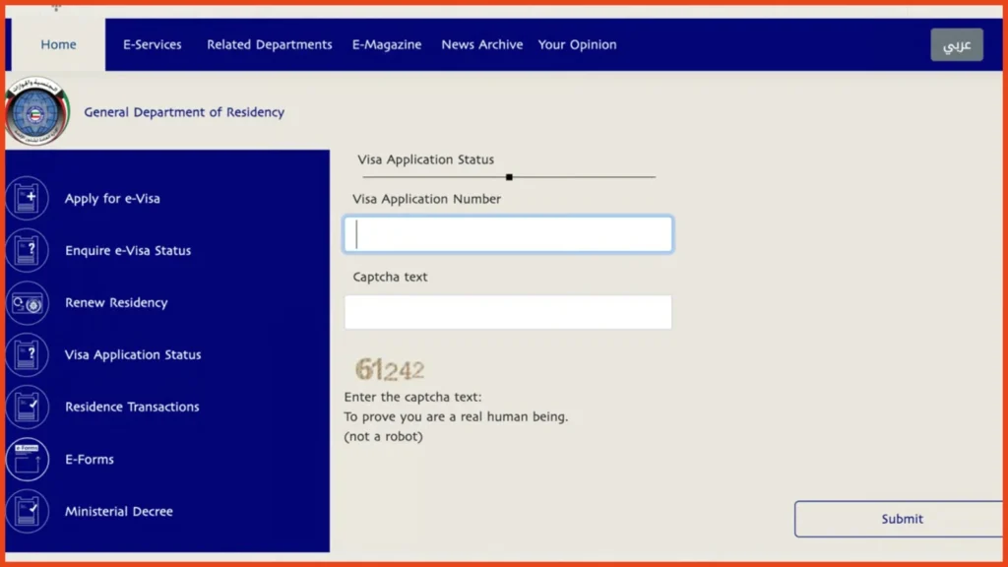This screenshot has width=1008, height=567.
Task: Click the Visa Application Status heading
Action: 425,159
